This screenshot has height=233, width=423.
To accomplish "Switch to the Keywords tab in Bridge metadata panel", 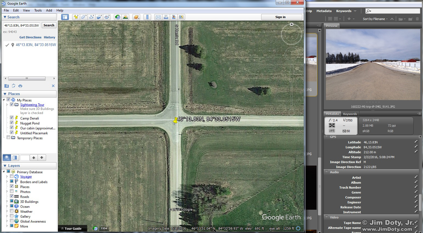I will coord(350,114).
